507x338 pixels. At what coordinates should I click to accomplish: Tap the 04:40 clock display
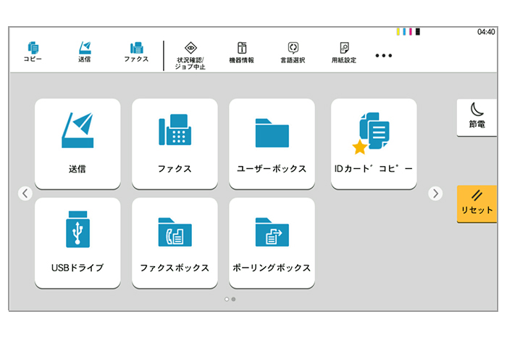point(486,32)
